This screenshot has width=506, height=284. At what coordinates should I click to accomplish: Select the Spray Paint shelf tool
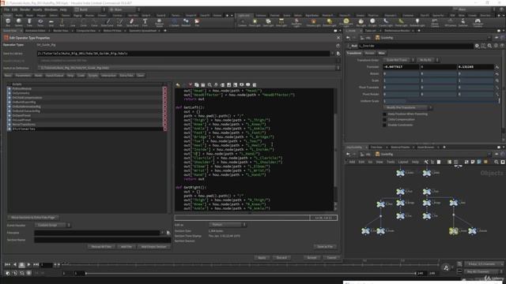click(132, 22)
